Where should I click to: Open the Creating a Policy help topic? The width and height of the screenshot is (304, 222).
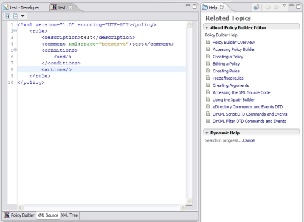(228, 57)
